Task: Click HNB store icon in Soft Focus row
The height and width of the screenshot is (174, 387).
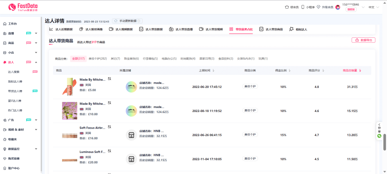Action: (x=131, y=135)
